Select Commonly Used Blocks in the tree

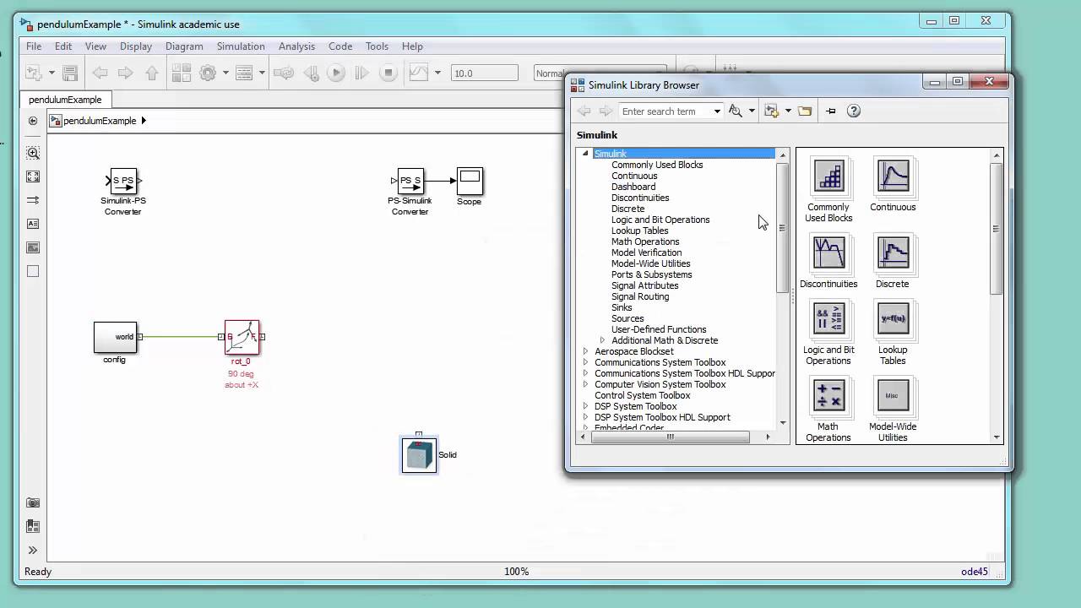[657, 165]
